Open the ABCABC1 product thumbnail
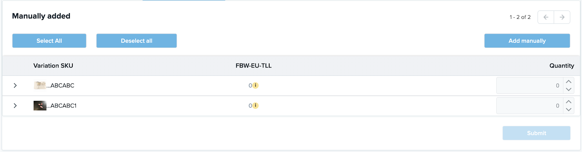Image resolution: width=582 pixels, height=152 pixels. click(40, 106)
